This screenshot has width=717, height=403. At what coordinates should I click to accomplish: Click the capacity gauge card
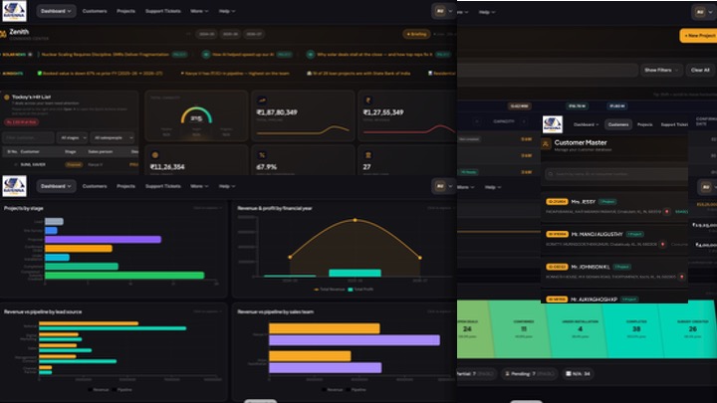tap(196, 115)
